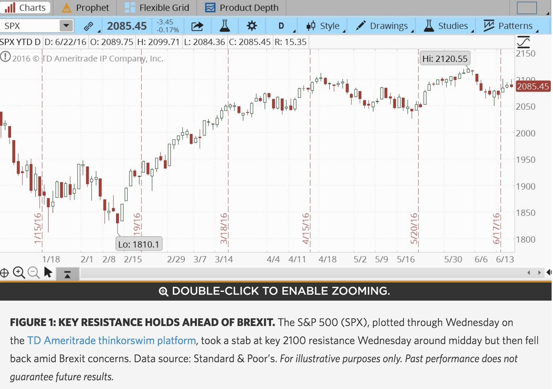The image size is (553, 389).
Task: Click the R: 15.35 range value
Action: [x=291, y=42]
